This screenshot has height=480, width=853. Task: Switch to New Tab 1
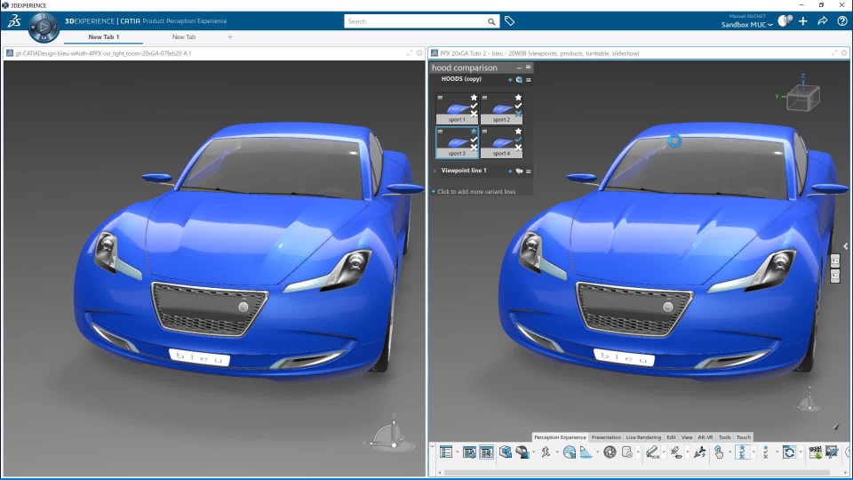103,37
